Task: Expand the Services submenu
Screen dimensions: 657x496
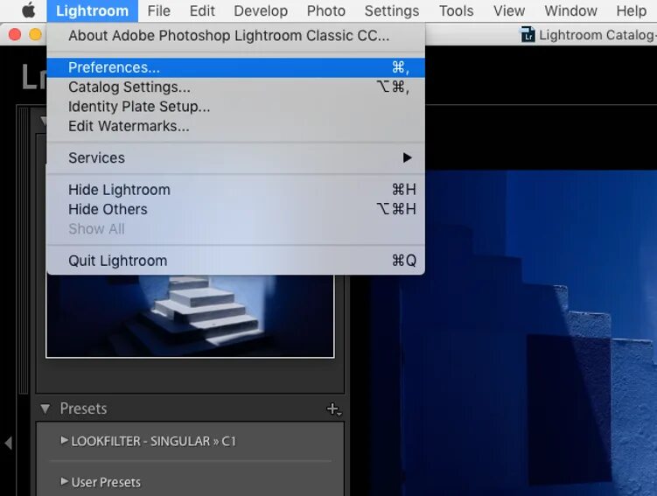Action: click(x=236, y=158)
